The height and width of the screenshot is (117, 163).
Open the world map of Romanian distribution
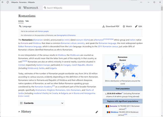pyautogui.click(x=123, y=71)
